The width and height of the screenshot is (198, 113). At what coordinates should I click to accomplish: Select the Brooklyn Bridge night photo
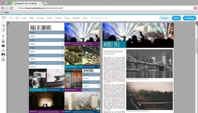tap(150, 64)
